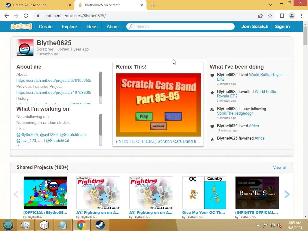Open Give Me Your OC project thumbnail

point(204,193)
